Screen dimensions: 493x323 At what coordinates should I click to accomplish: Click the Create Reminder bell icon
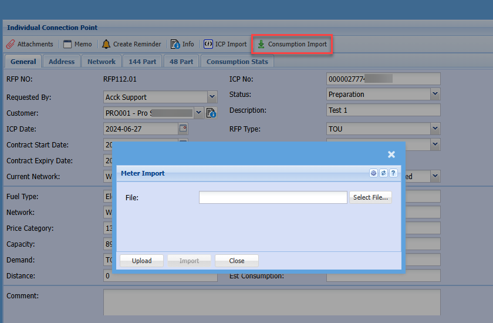coord(106,44)
